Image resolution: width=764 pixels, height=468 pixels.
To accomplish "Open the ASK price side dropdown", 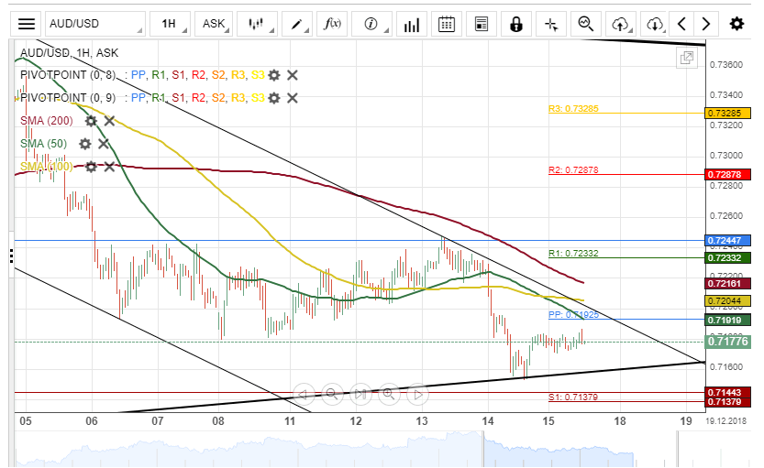I will (216, 24).
